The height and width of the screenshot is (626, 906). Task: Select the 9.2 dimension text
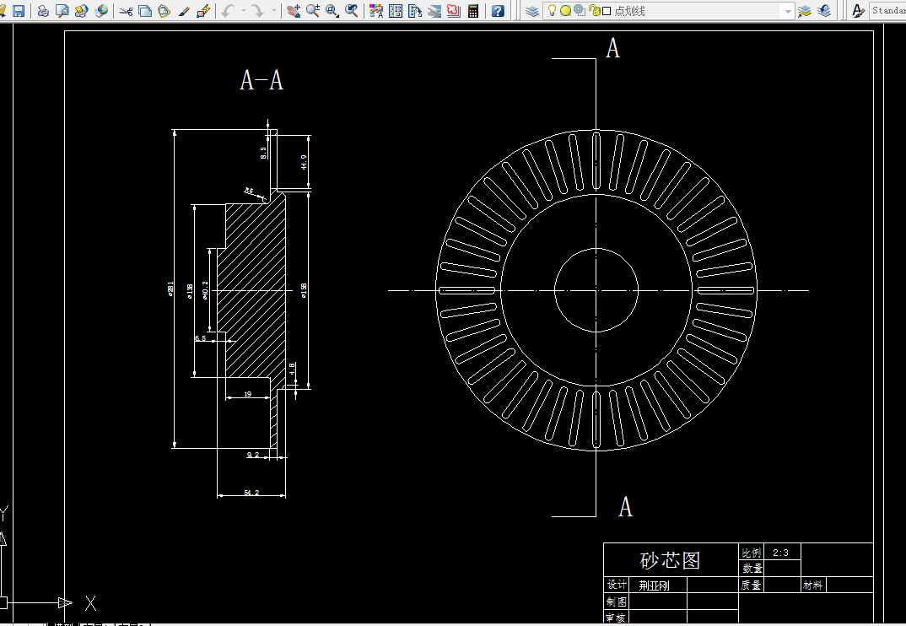pyautogui.click(x=253, y=455)
